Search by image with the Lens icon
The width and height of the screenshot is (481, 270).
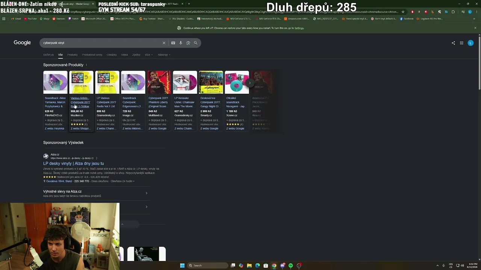tap(188, 43)
